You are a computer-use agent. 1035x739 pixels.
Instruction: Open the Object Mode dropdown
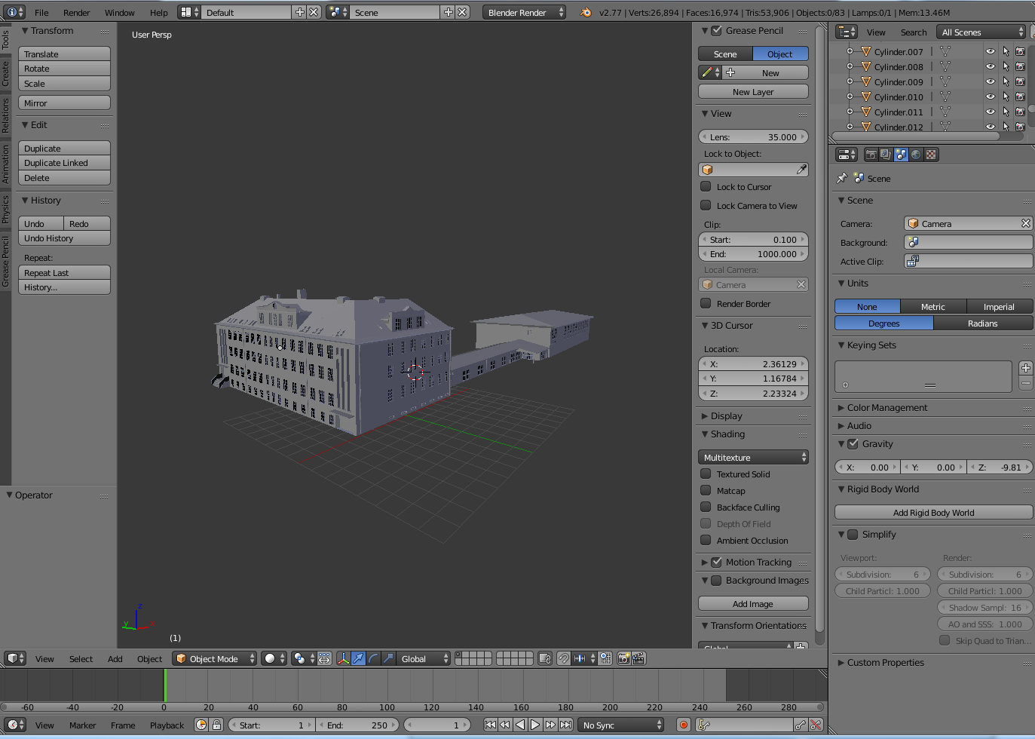click(214, 658)
